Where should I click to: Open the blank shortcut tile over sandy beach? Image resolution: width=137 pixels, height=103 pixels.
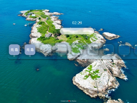pyautogui.click(x=61, y=50)
